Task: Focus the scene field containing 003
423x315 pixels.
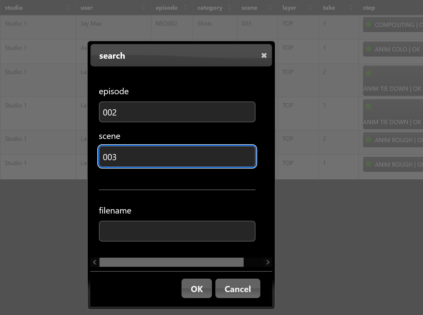Action: point(177,157)
